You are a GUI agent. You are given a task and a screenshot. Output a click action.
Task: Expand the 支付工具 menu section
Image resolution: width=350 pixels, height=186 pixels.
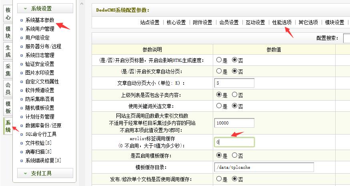pos(45,173)
